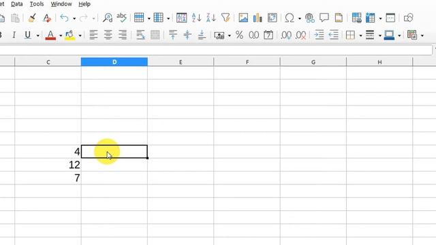Open the Data menu

pyautogui.click(x=16, y=4)
